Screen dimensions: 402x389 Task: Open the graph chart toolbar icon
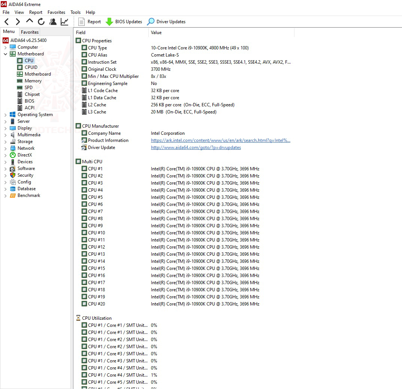[64, 22]
